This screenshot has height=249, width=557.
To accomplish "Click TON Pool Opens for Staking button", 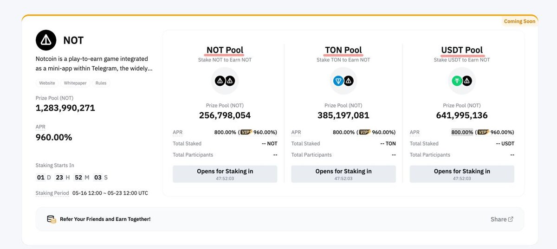I will tap(343, 174).
